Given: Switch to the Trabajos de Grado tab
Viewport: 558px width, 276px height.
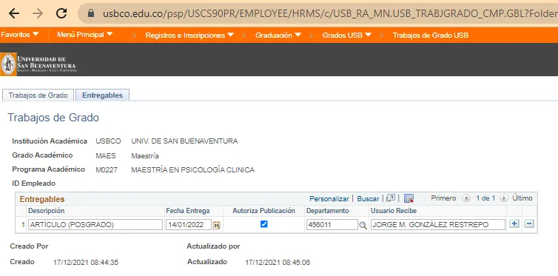Looking at the screenshot, I should click(x=38, y=95).
